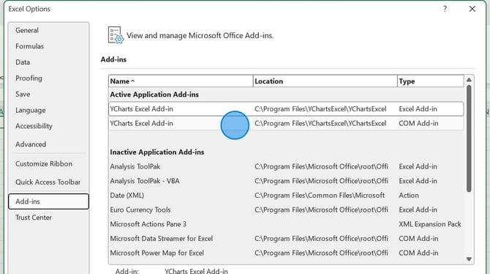Select Microsoft Data Streamer for Excel row
Viewport: 490px width, 274px height.
[x=286, y=239]
